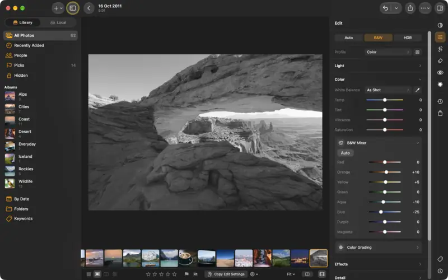Flag photo as rejected

[195, 274]
